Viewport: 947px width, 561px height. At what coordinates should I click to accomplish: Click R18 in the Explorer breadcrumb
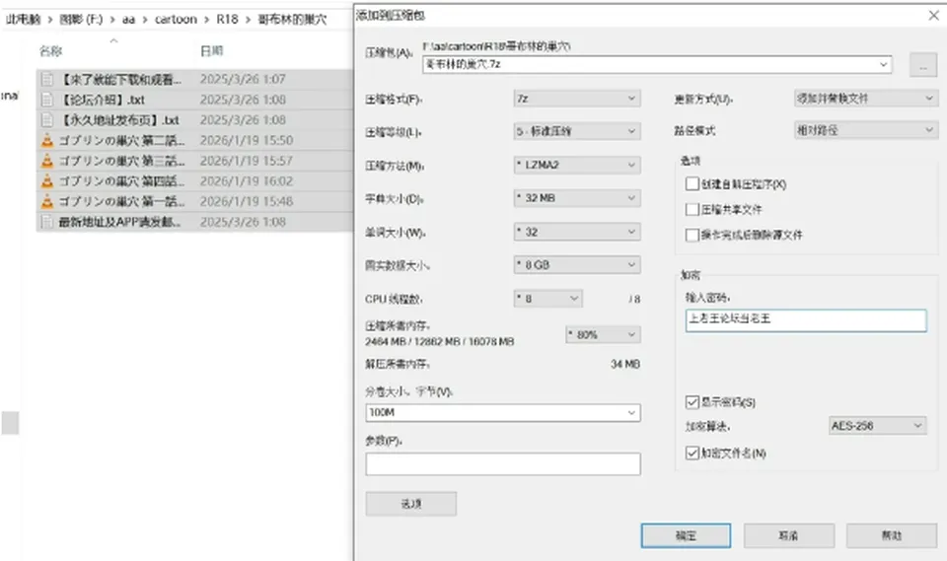click(227, 20)
